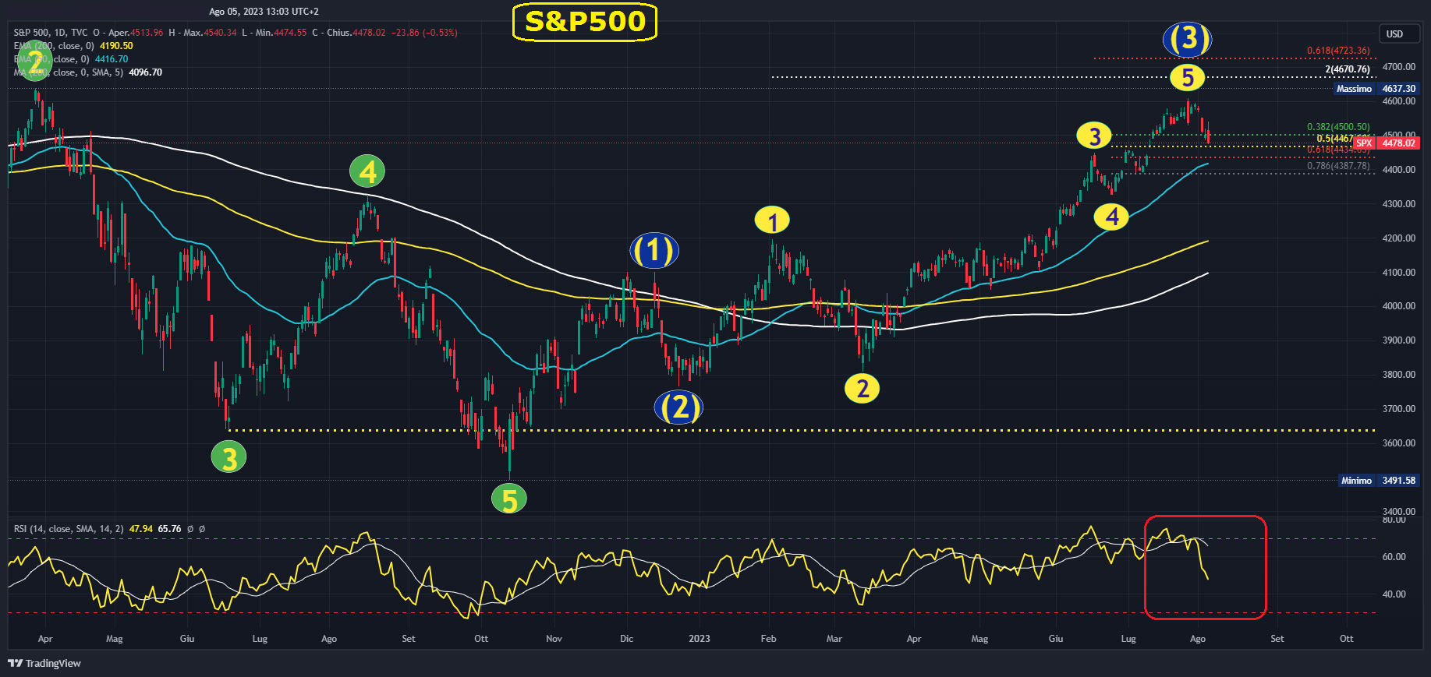Click the SPX 4478.02 last price label
The height and width of the screenshot is (677, 1431).
[x=1387, y=143]
